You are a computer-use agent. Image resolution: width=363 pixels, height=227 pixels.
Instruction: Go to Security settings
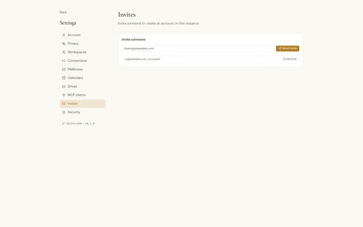(x=83, y=112)
